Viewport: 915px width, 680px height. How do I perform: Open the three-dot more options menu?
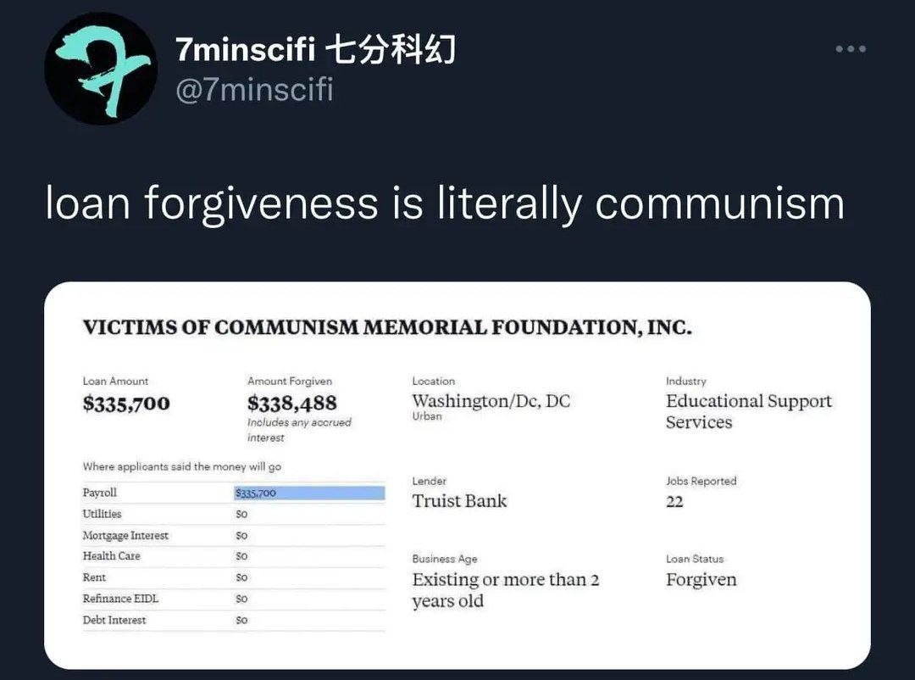pyautogui.click(x=850, y=49)
